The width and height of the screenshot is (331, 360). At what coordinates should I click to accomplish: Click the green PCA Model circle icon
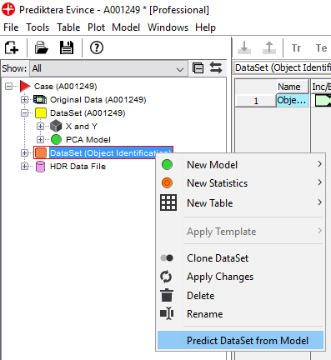pos(56,140)
